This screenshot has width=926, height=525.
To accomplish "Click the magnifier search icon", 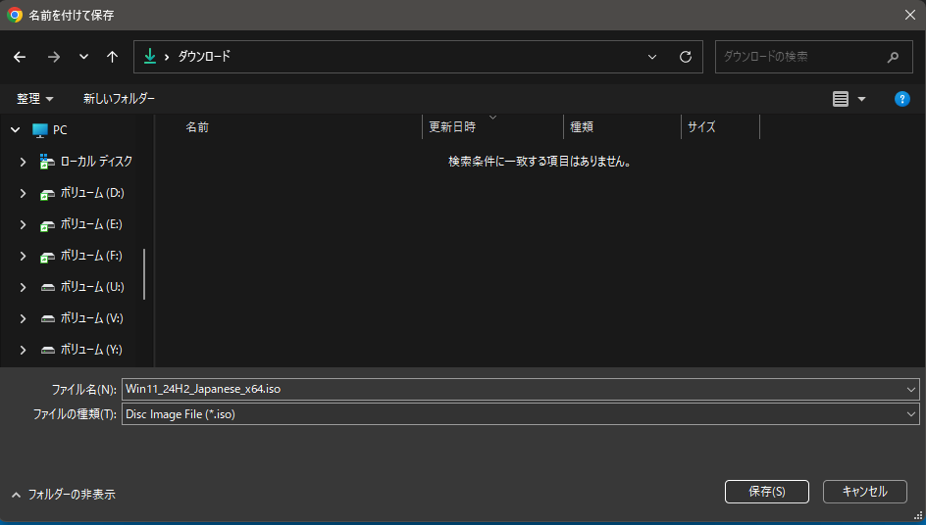I will (x=893, y=57).
